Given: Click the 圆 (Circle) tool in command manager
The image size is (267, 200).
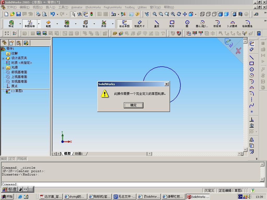Looking at the screenshot, I should [x=187, y=24].
